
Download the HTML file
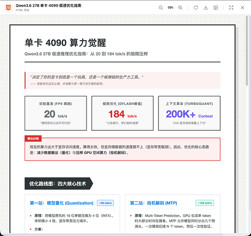pyautogui.click(x=206, y=8)
